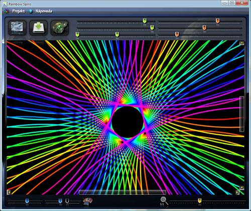Click the blue help question mark icon
Viewport: 251px width, 211px height.
point(31,11)
